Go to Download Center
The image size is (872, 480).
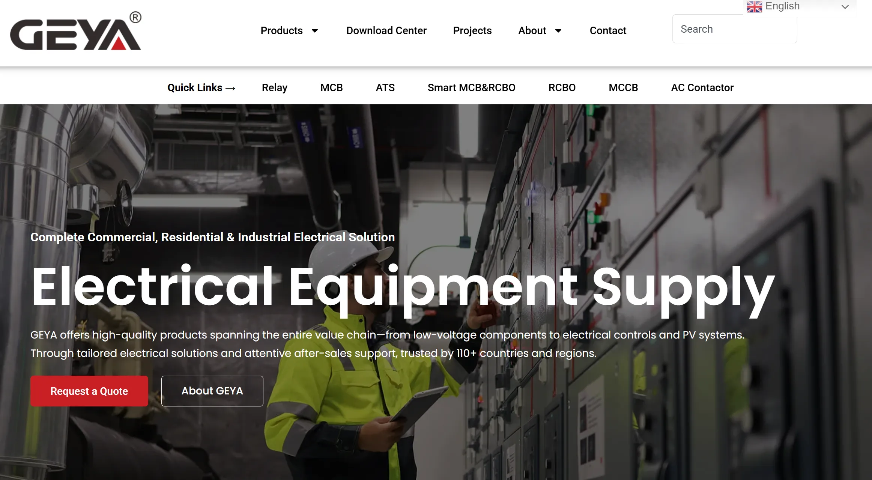[386, 30]
